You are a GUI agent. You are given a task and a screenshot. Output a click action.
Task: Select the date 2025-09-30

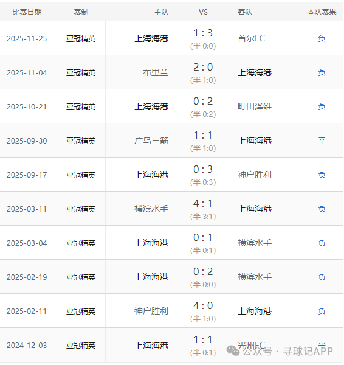(x=27, y=141)
